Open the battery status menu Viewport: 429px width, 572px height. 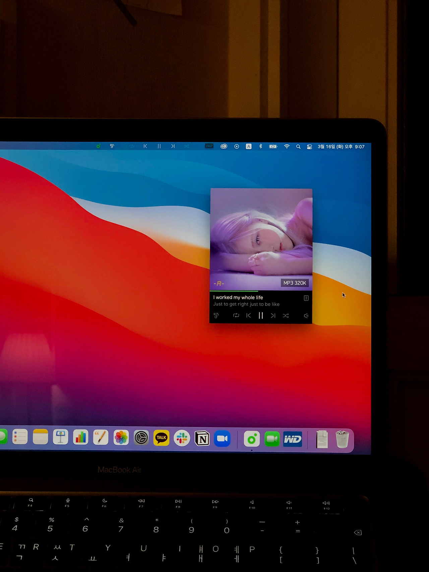[273, 147]
